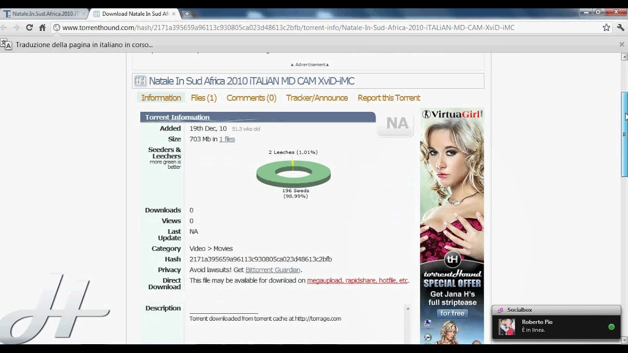Open the Files (1) tab
The height and width of the screenshot is (353, 628).
coord(204,98)
